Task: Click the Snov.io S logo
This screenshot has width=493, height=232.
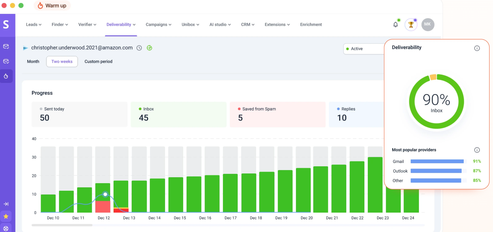Action: click(6, 24)
